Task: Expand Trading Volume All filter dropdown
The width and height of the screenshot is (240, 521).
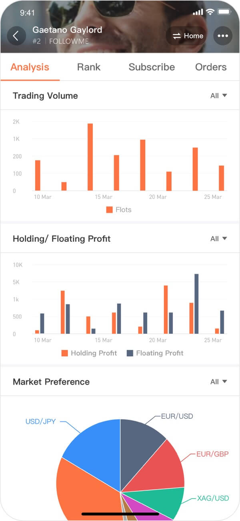Action: click(218, 95)
